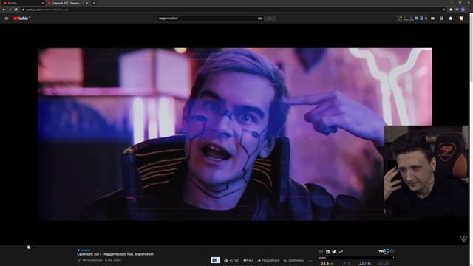Open the browser three-dot menu
The width and height of the screenshot is (473, 266).
tap(469, 10)
